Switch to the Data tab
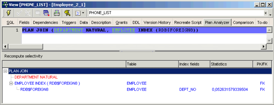Viewport: 274px width, 105px height. (84, 23)
